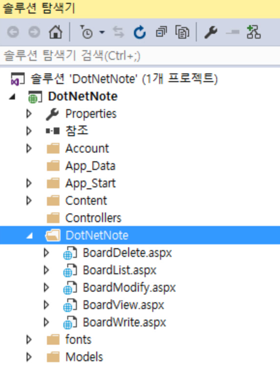Screen dimensions: 280x366
Task: Click the BoardWrite.aspx file icon
Action: pyautogui.click(x=70, y=323)
